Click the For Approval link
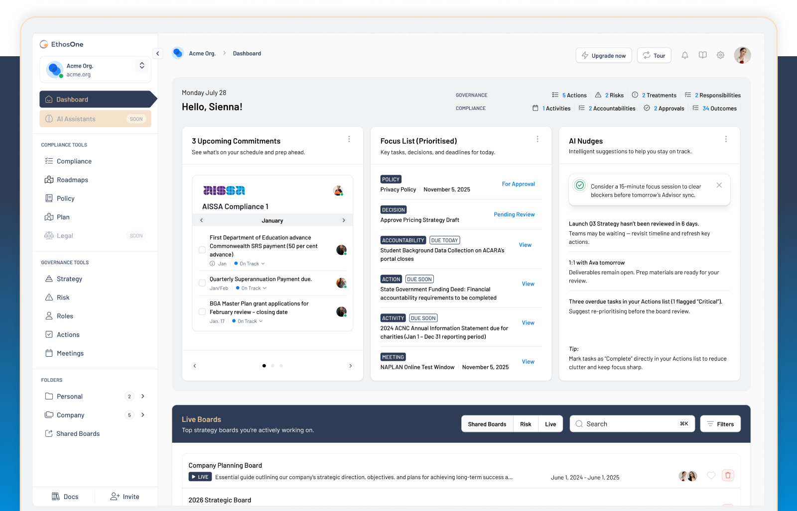 518,184
